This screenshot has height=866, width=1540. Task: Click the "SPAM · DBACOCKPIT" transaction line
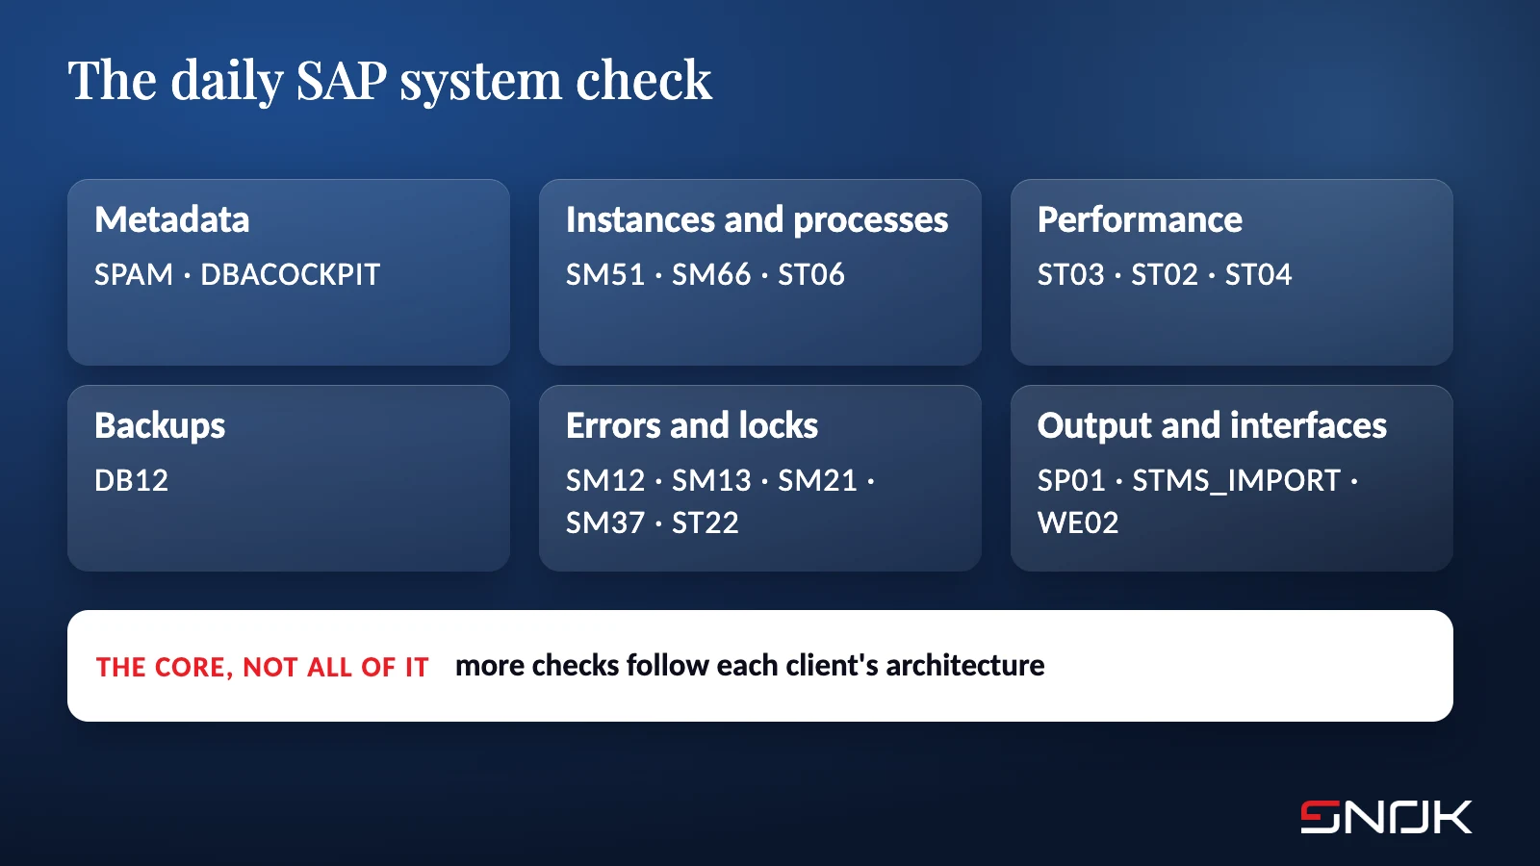click(238, 274)
